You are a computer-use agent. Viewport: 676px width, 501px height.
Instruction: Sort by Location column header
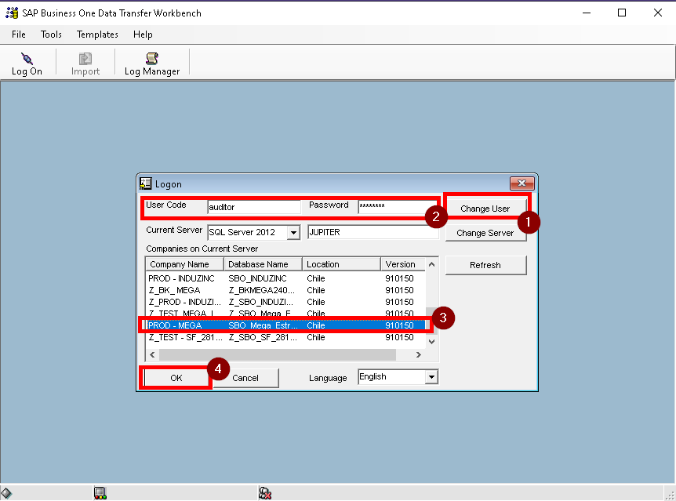tap(341, 264)
